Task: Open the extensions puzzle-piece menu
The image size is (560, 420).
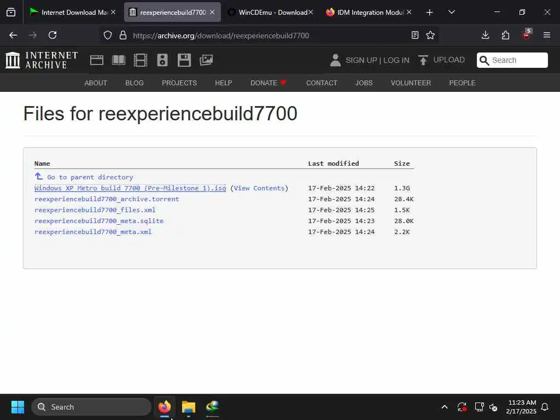Action: tap(505, 35)
